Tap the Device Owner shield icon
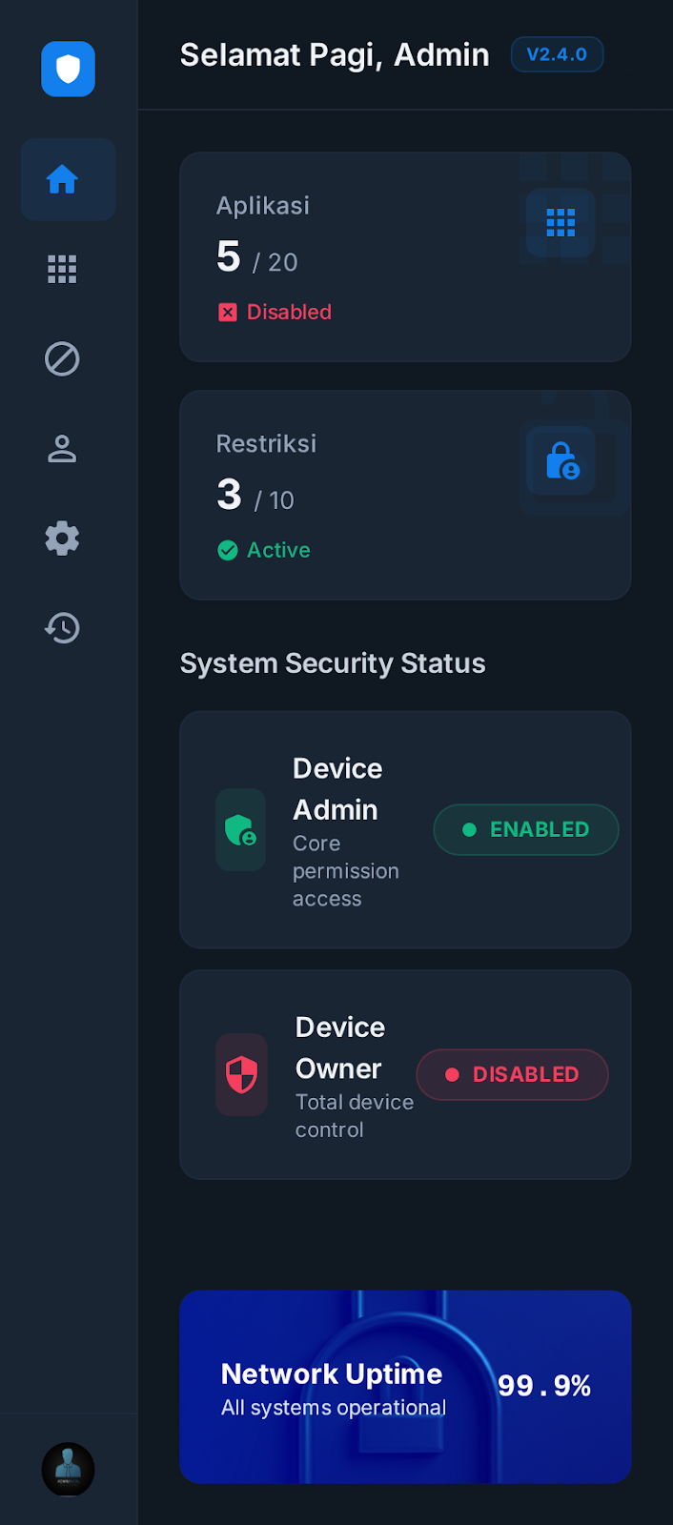The image size is (673, 1525). click(x=241, y=1074)
